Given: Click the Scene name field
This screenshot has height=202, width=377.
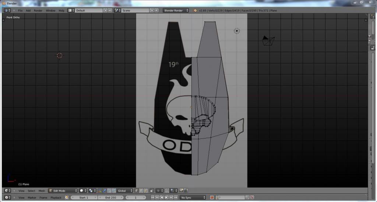Looking at the screenshot, I should click(135, 11).
